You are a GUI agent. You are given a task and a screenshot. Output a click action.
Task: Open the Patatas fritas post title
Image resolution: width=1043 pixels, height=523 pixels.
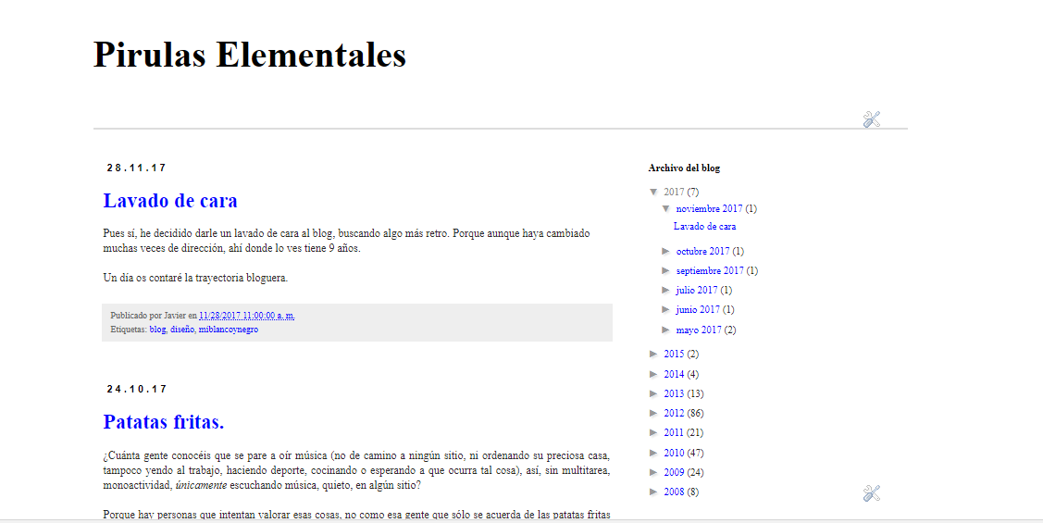(164, 422)
